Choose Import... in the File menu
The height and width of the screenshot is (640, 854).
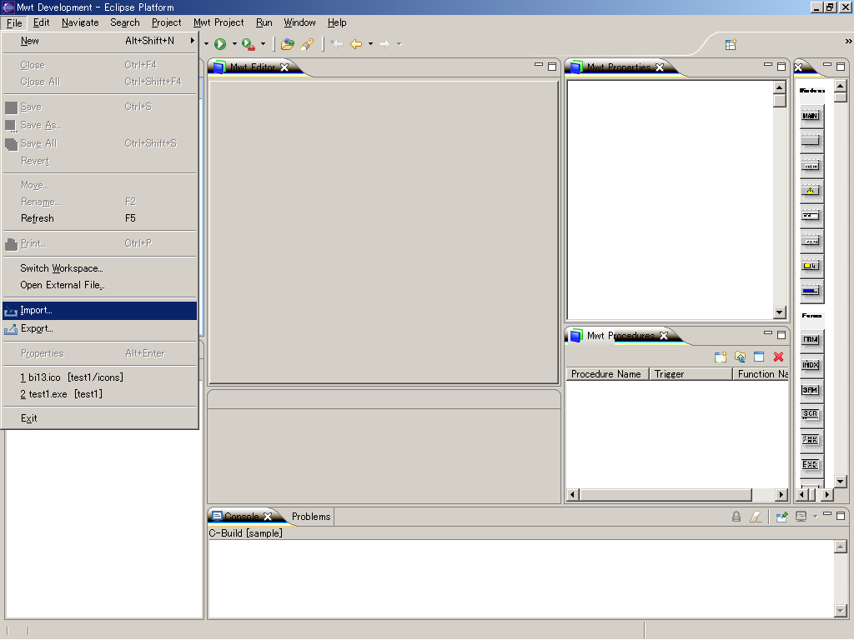100,311
